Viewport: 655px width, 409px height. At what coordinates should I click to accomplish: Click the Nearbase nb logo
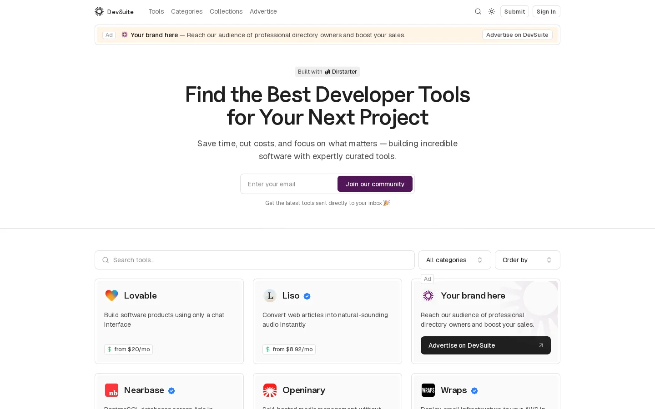pyautogui.click(x=111, y=390)
